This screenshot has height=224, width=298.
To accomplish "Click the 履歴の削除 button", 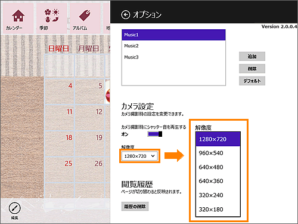I will tap(135, 207).
